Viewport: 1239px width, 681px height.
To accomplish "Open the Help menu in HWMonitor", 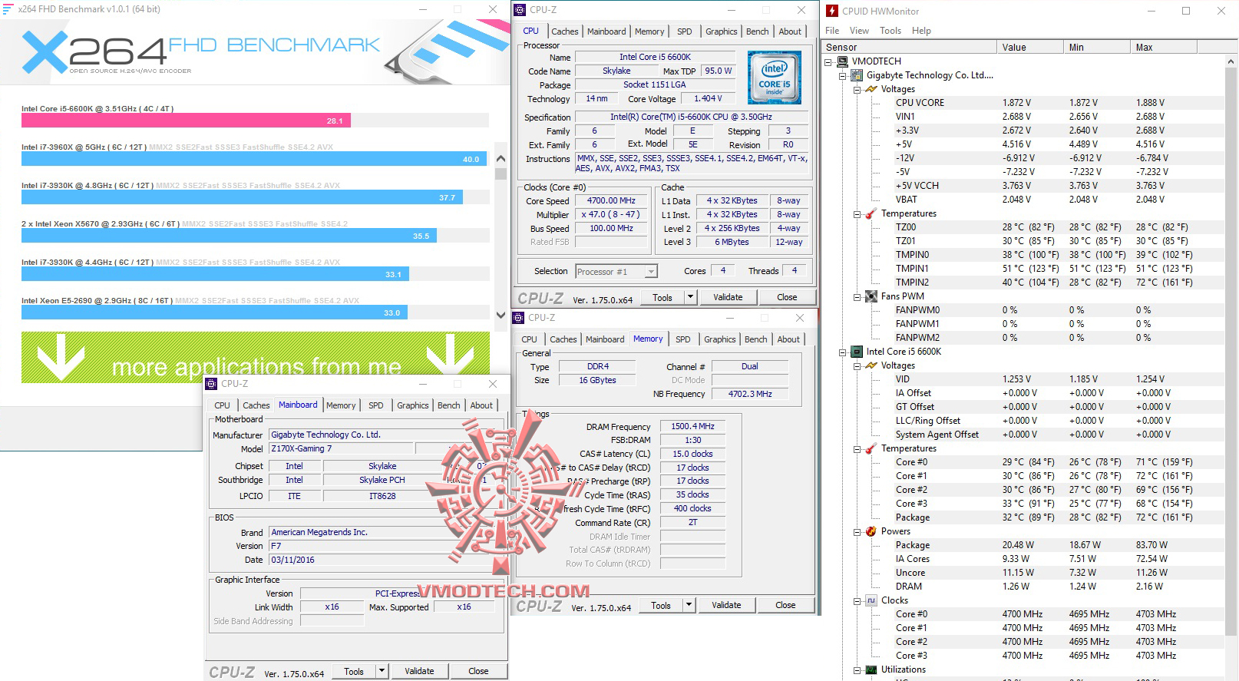I will (921, 31).
